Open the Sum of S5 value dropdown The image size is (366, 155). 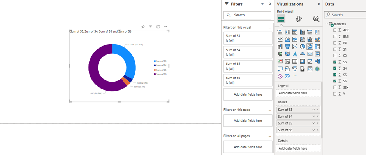[313, 123]
